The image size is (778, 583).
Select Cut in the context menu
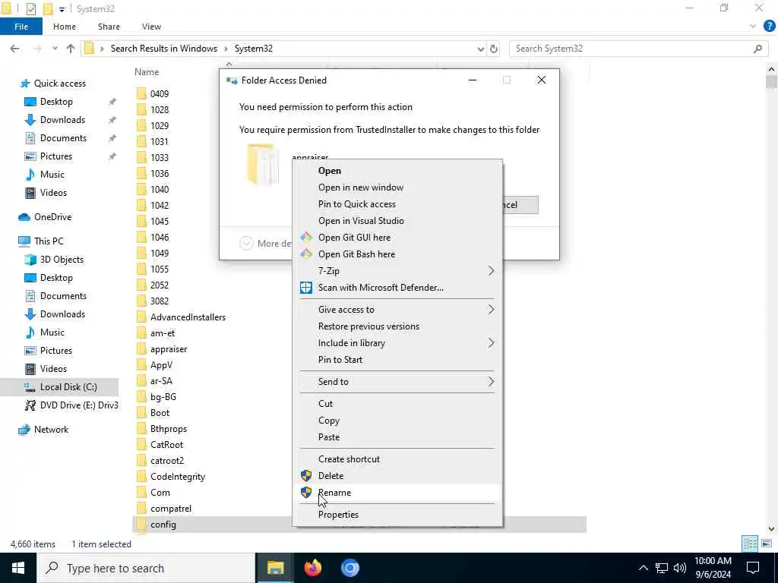(325, 404)
